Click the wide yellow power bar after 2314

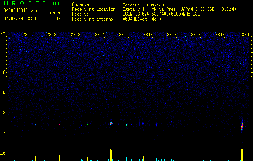pos(111,155)
